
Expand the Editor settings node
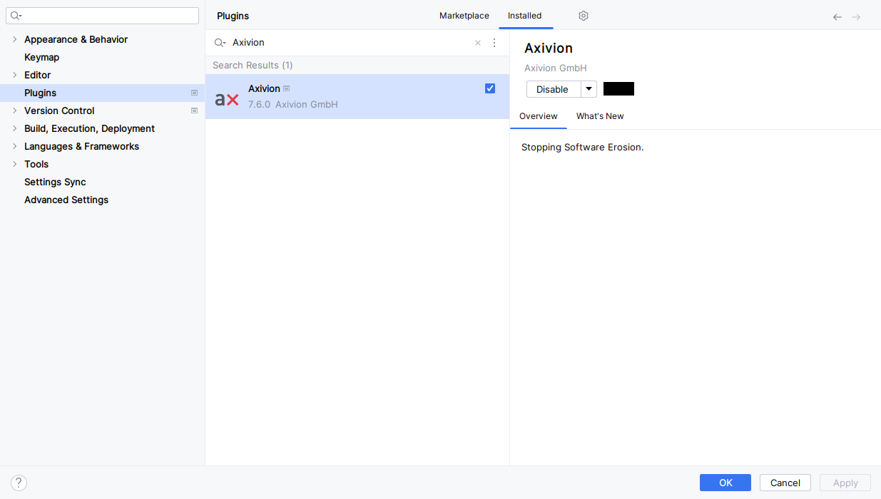click(x=14, y=75)
